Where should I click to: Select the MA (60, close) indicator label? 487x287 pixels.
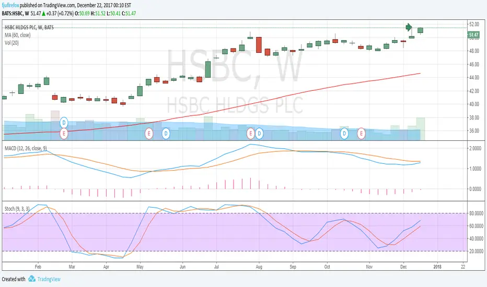pos(17,35)
